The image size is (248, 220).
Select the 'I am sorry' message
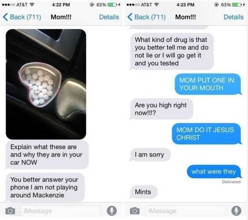coord(150,155)
